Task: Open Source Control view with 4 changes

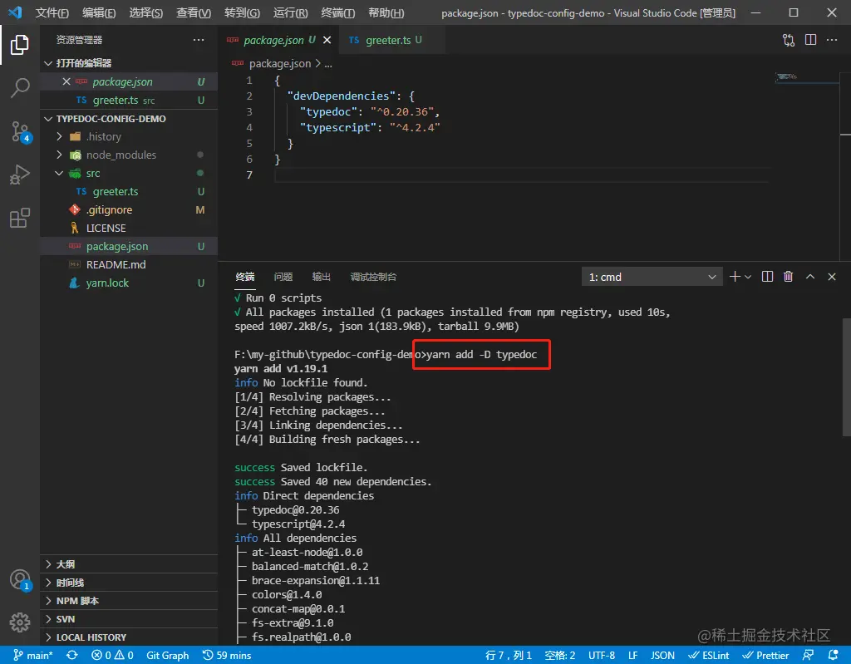Action: 20,131
